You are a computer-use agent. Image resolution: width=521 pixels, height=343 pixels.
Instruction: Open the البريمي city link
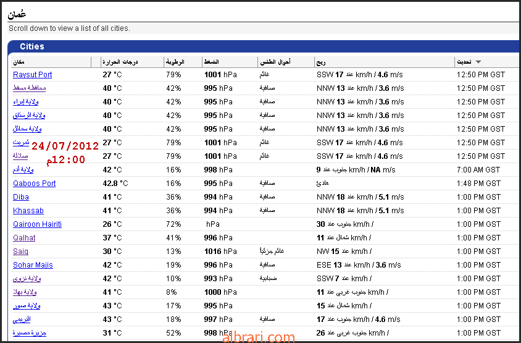(x=22, y=320)
